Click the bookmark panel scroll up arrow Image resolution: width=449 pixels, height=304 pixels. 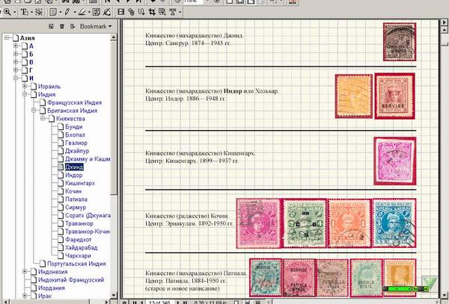[x=114, y=37]
